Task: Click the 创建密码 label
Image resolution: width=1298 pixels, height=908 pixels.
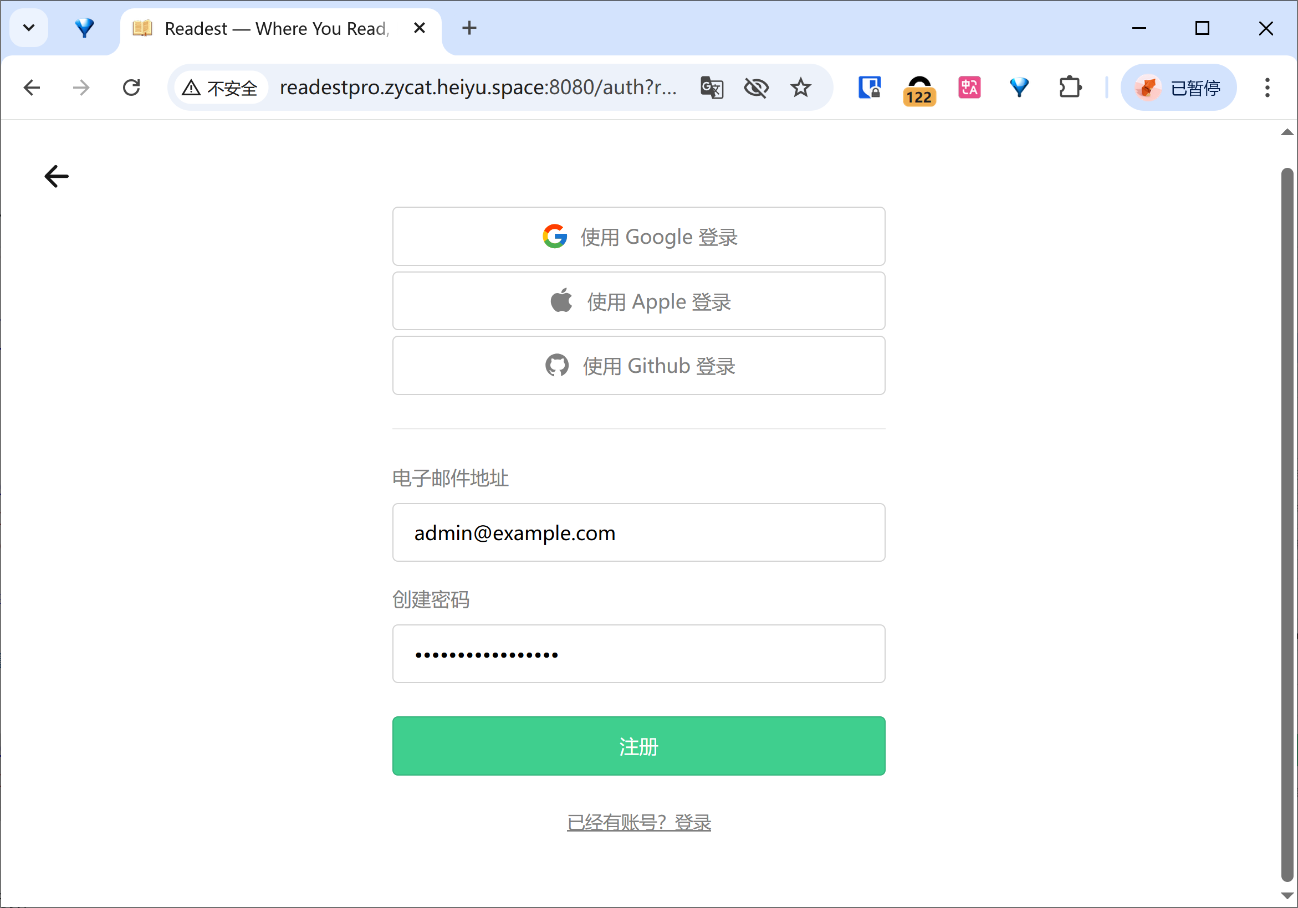Action: (x=431, y=599)
